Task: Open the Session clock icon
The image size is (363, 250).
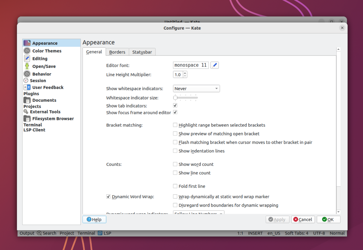Action: 26,81
